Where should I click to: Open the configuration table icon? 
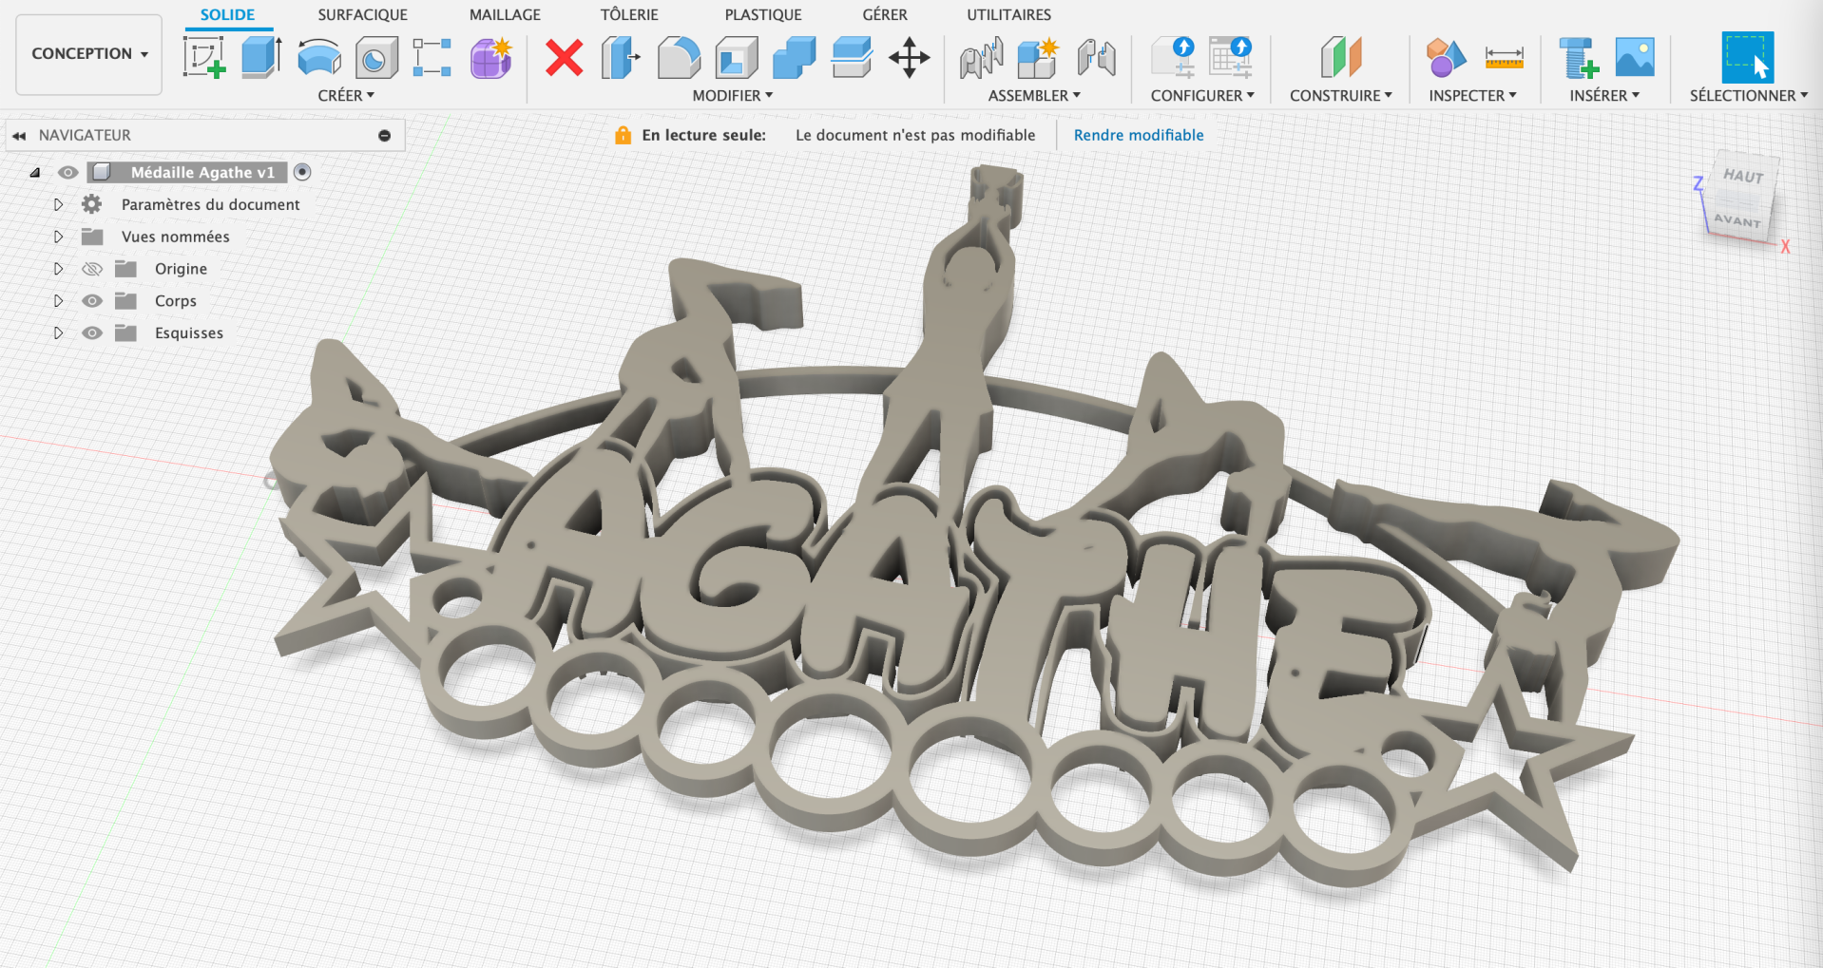(1231, 57)
